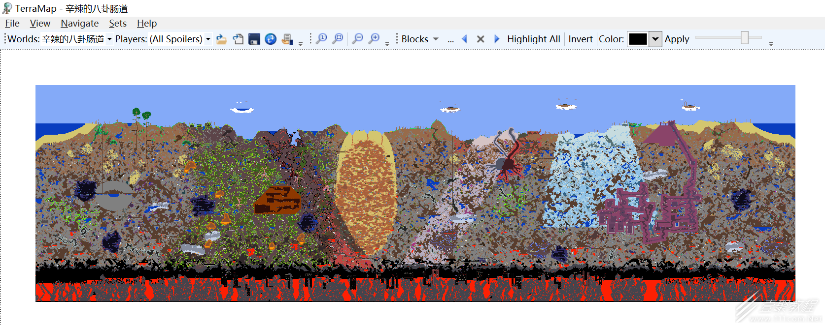Click the open world folder icon

(222, 39)
